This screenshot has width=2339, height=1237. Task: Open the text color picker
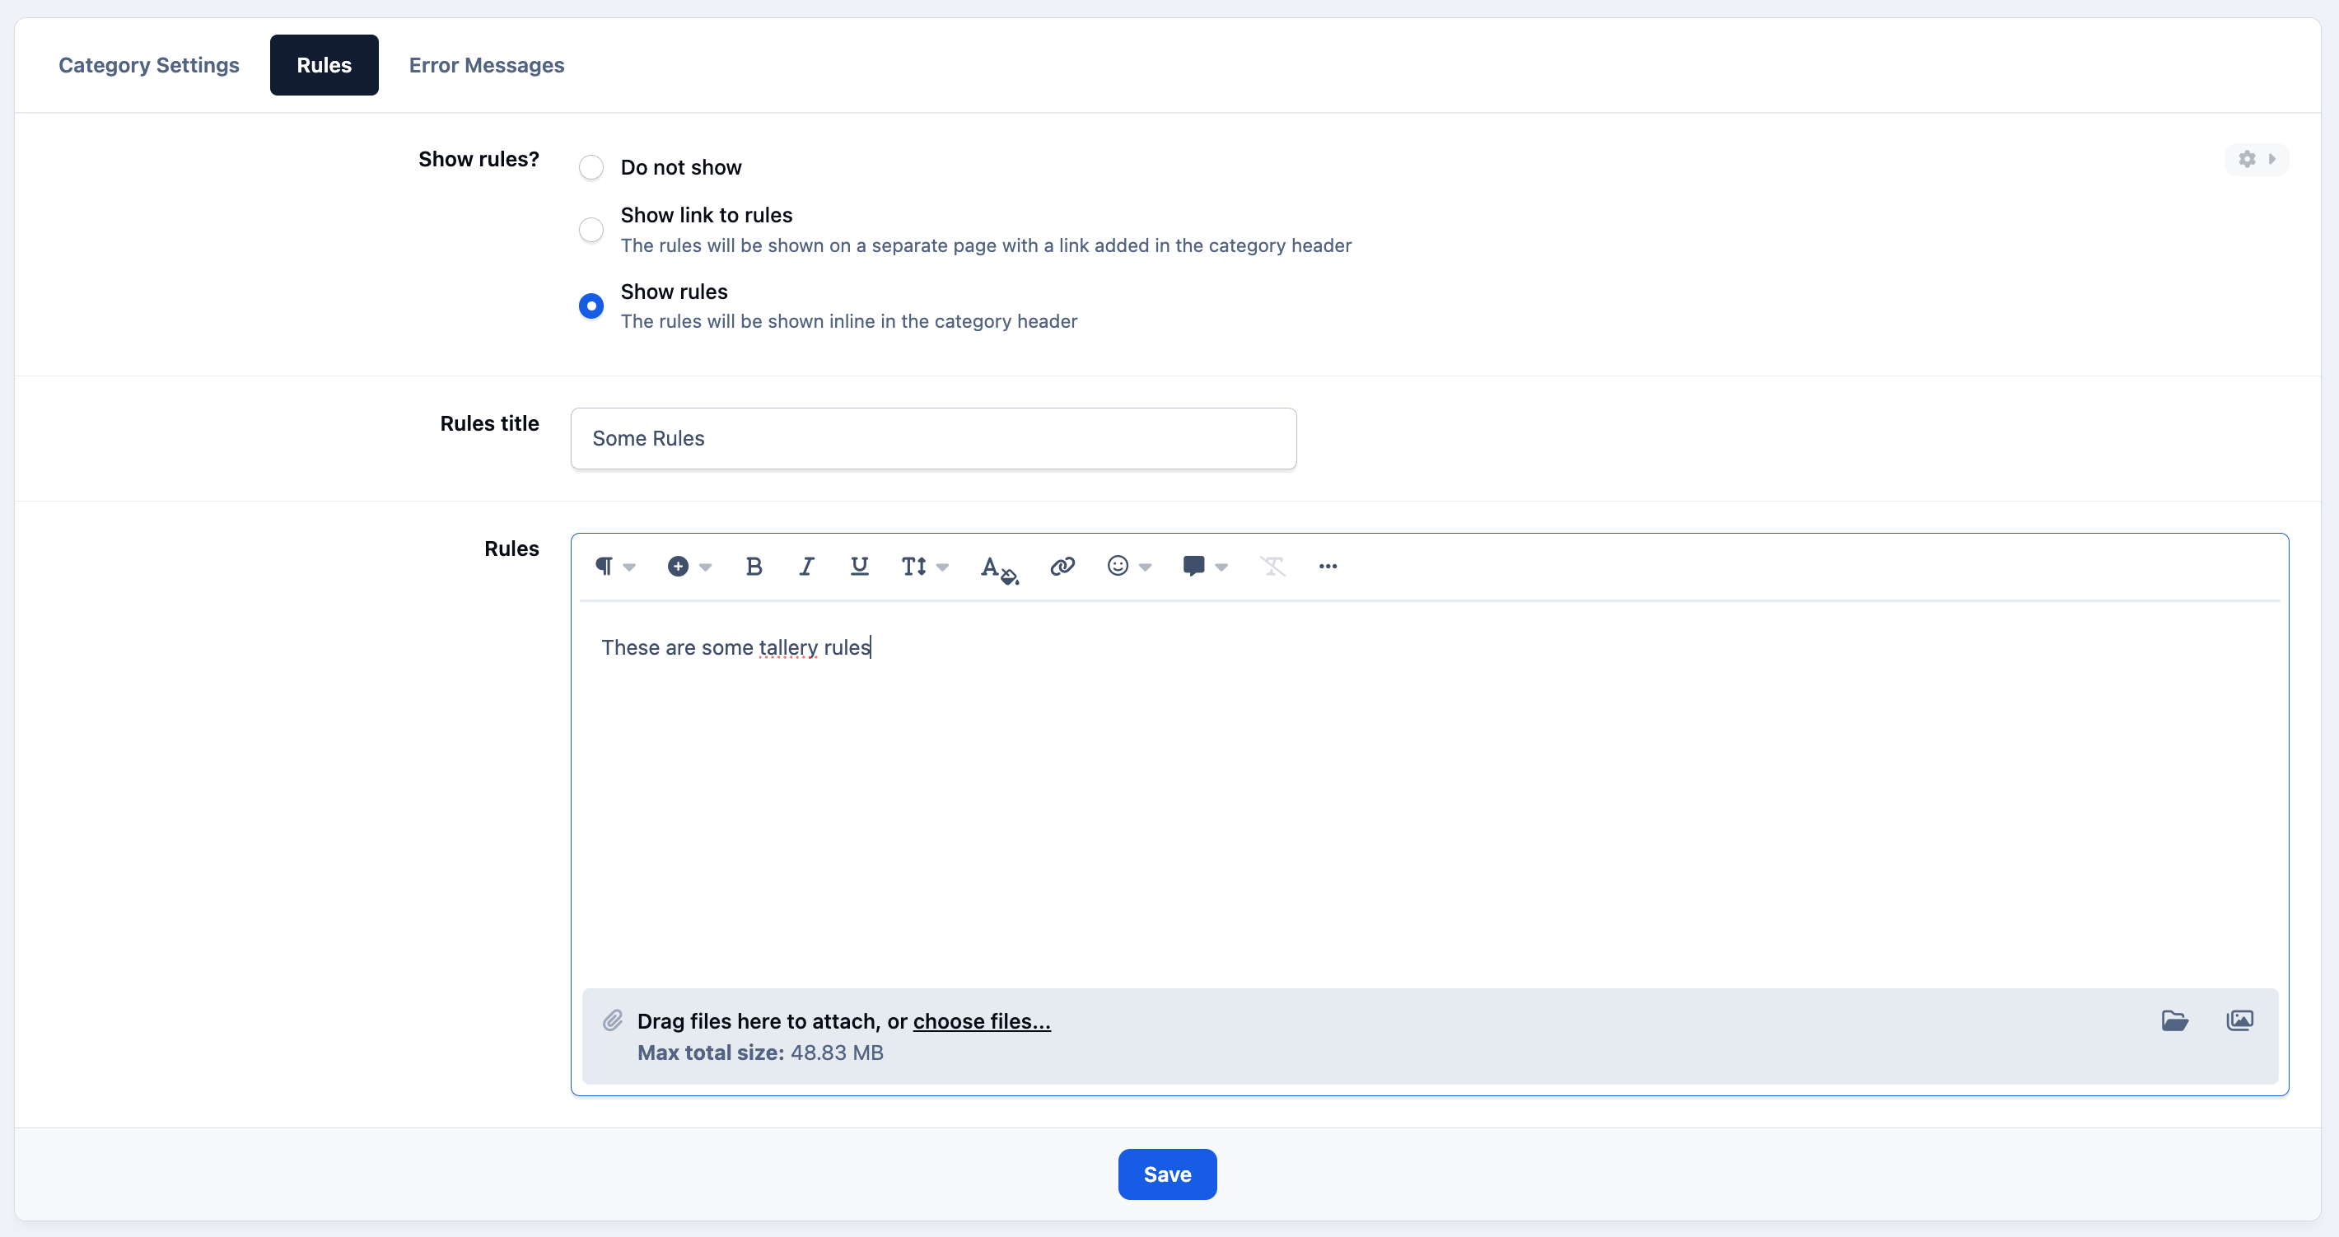tap(999, 568)
